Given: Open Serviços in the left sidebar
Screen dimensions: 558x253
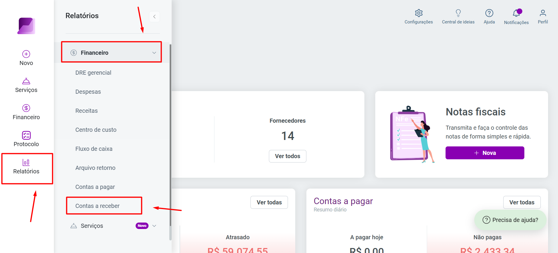Looking at the screenshot, I should (x=26, y=85).
